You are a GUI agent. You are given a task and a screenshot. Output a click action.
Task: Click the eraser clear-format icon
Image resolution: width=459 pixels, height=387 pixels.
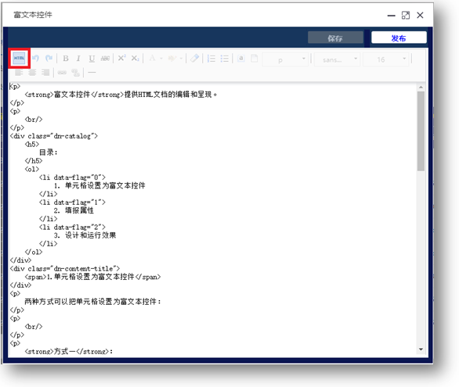[x=195, y=58]
